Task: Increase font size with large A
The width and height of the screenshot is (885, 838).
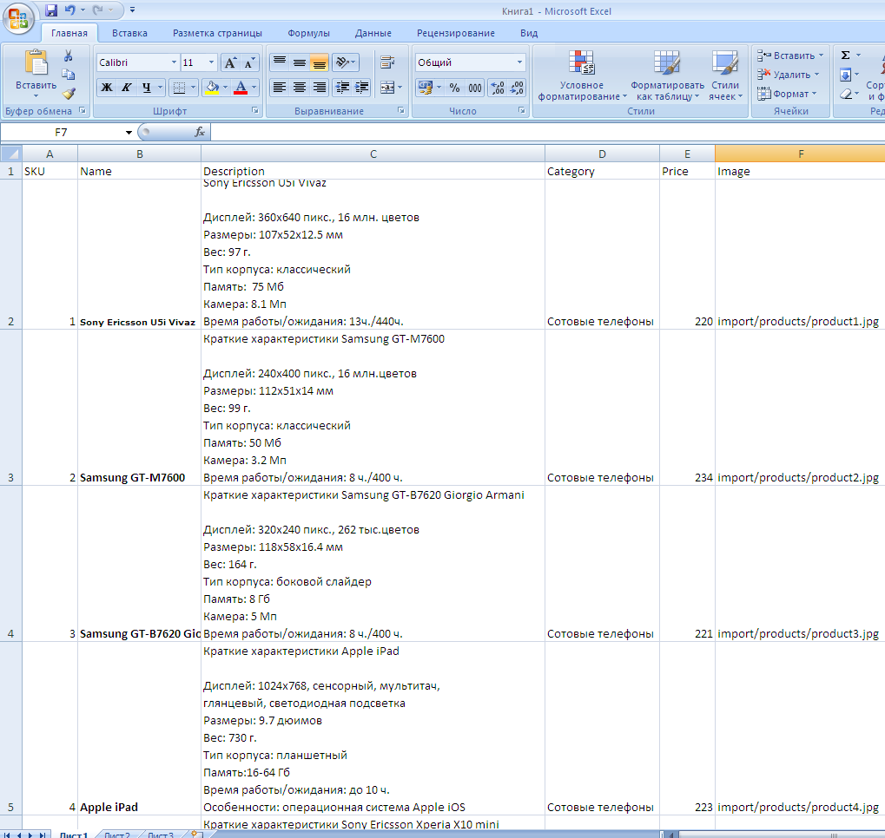Action: tap(230, 62)
